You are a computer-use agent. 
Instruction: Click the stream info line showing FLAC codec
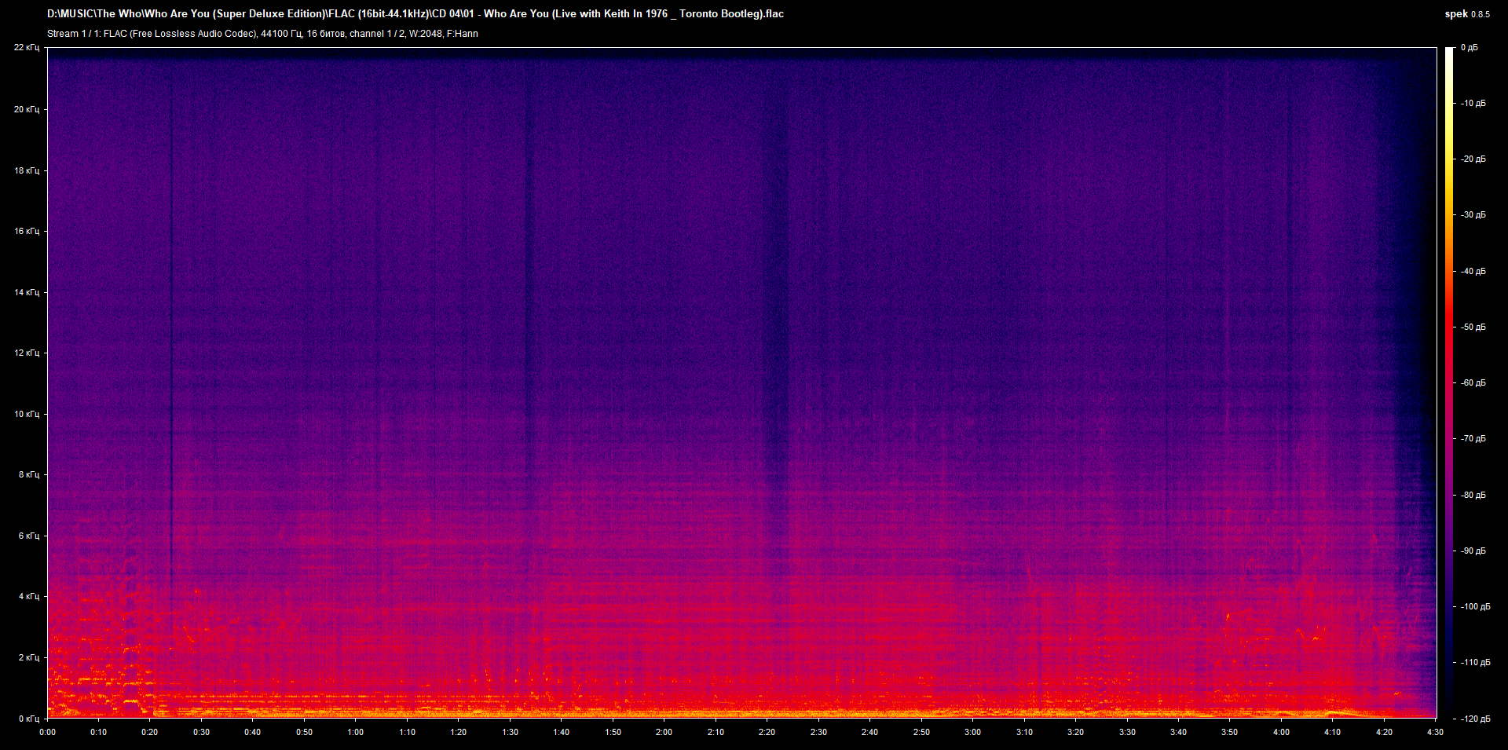click(262, 34)
